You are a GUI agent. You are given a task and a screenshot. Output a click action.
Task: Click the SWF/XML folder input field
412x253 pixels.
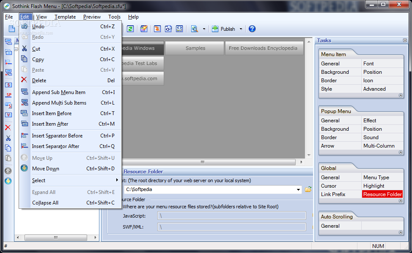[232, 227]
